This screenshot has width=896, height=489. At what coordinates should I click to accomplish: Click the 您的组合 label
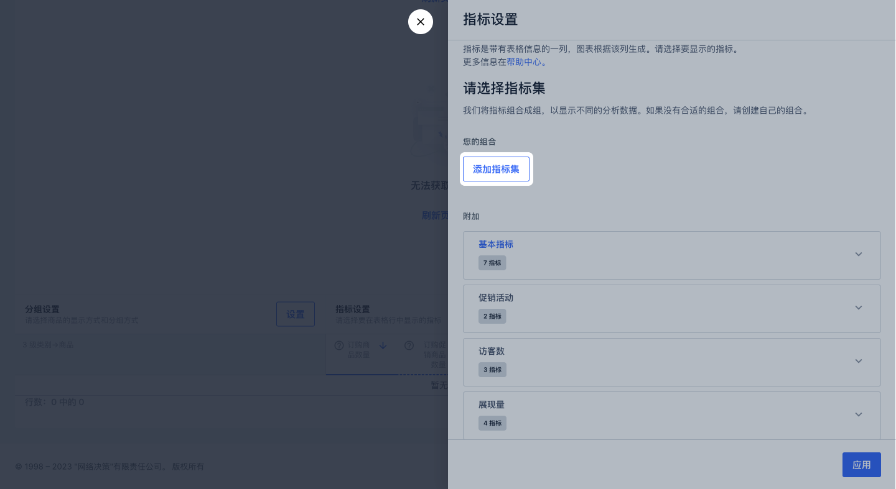click(x=480, y=142)
